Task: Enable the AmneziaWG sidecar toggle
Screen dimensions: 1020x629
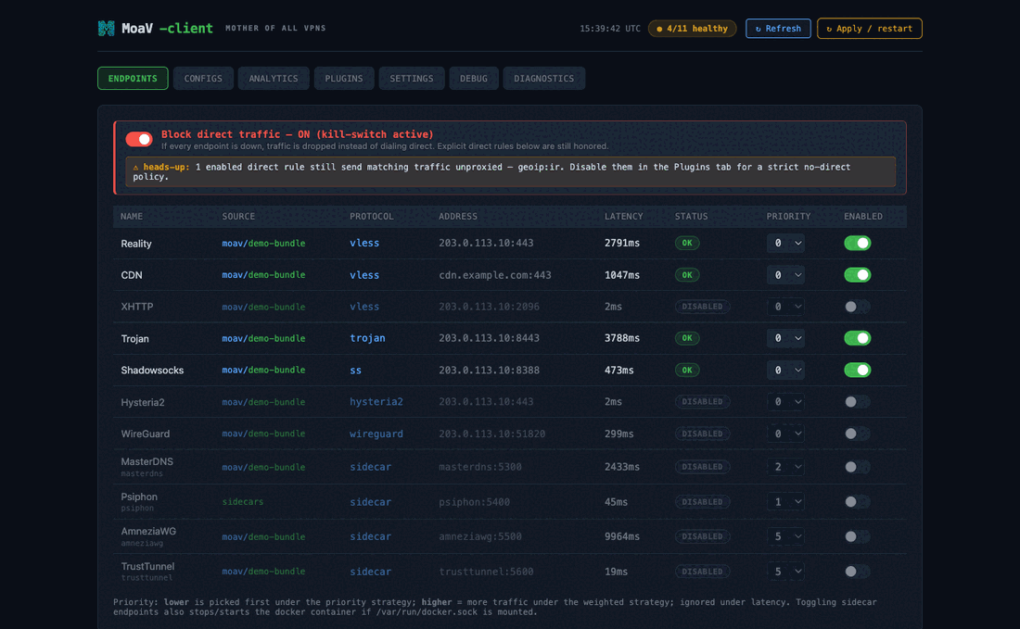Action: pos(857,536)
